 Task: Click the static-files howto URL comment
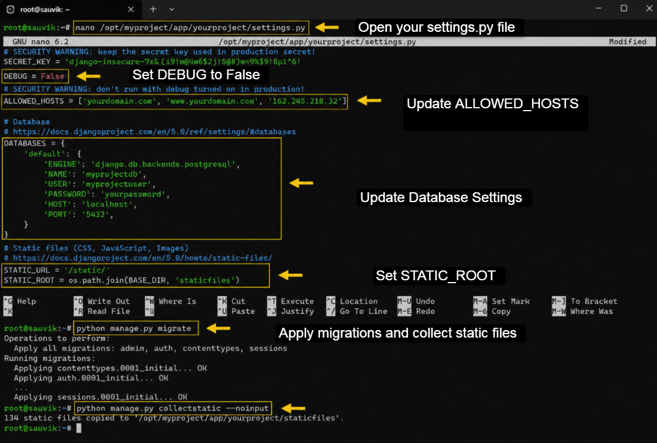point(138,258)
